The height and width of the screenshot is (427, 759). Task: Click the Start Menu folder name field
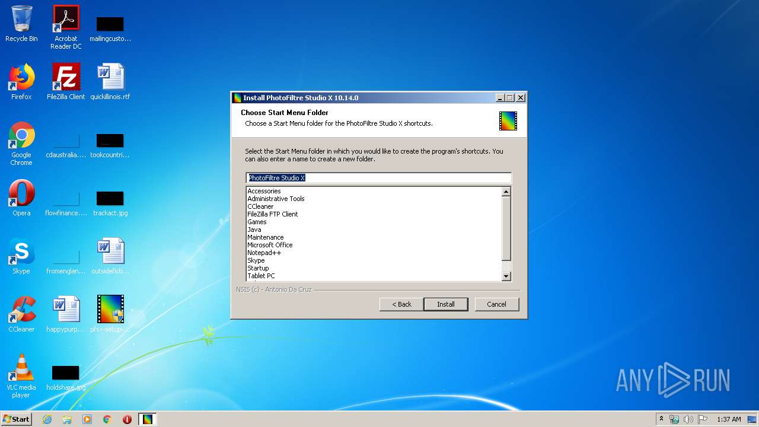tap(378, 178)
